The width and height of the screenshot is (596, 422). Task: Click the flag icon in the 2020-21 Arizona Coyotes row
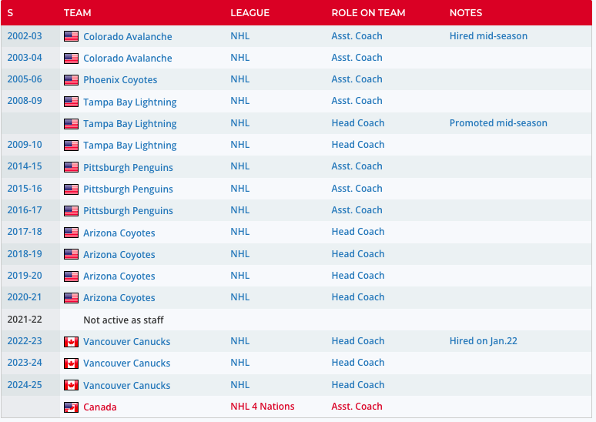[x=71, y=298]
